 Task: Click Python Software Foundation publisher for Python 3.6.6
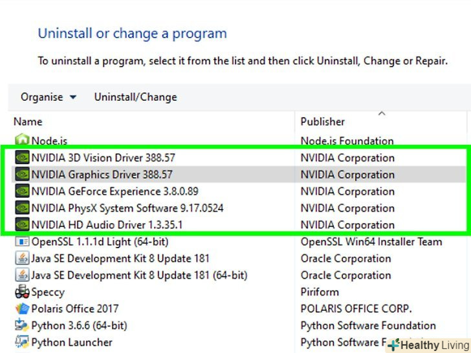(x=368, y=326)
